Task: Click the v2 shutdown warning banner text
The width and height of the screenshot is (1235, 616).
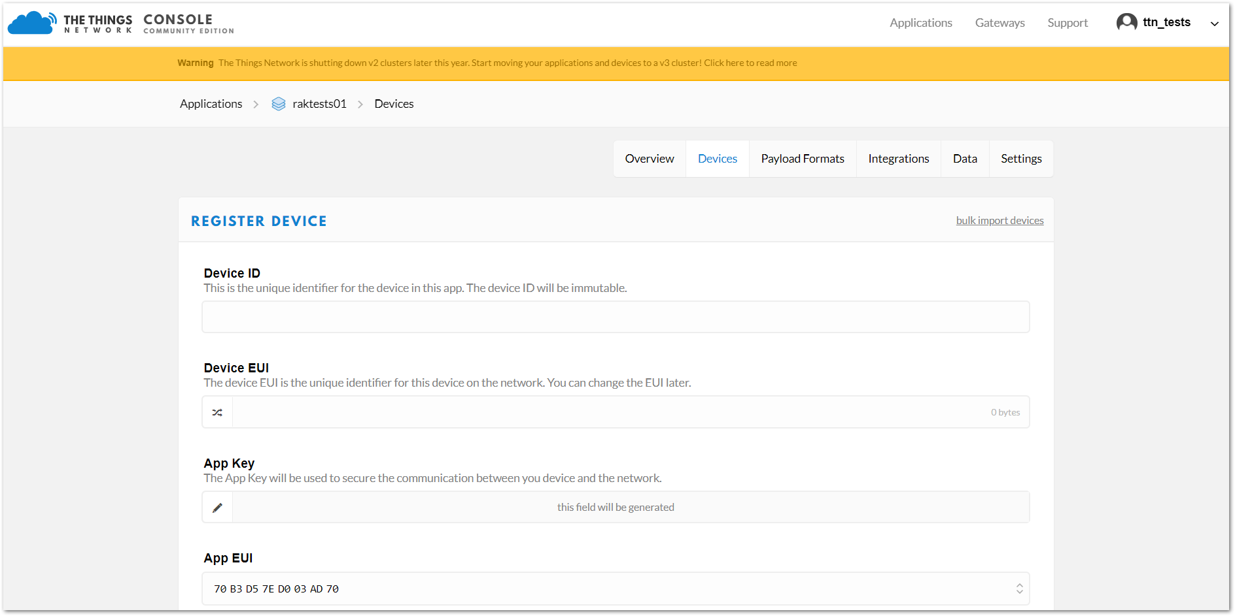Action: [x=487, y=63]
